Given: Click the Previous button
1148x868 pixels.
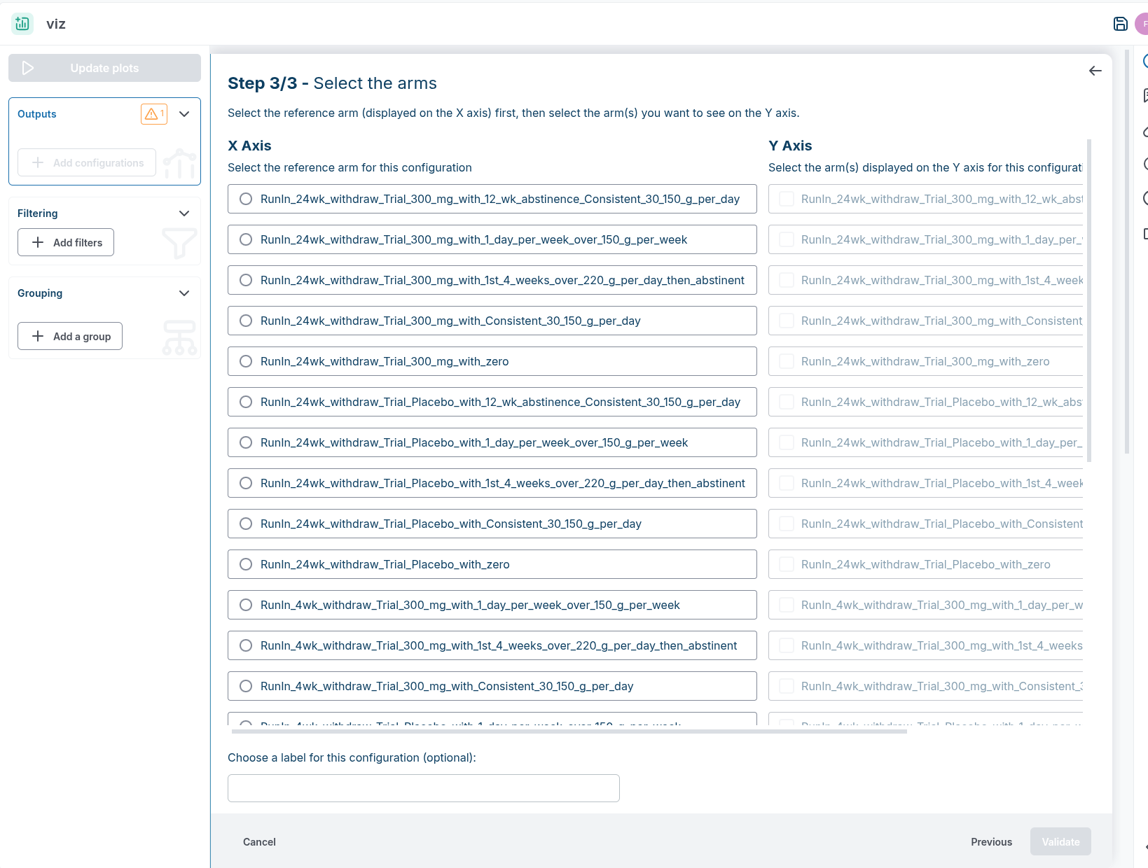Looking at the screenshot, I should tap(991, 841).
